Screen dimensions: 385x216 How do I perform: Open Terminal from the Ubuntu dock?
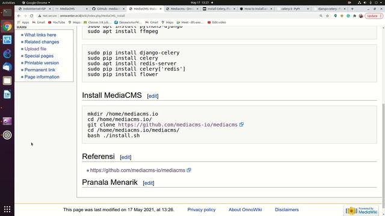tap(7, 12)
